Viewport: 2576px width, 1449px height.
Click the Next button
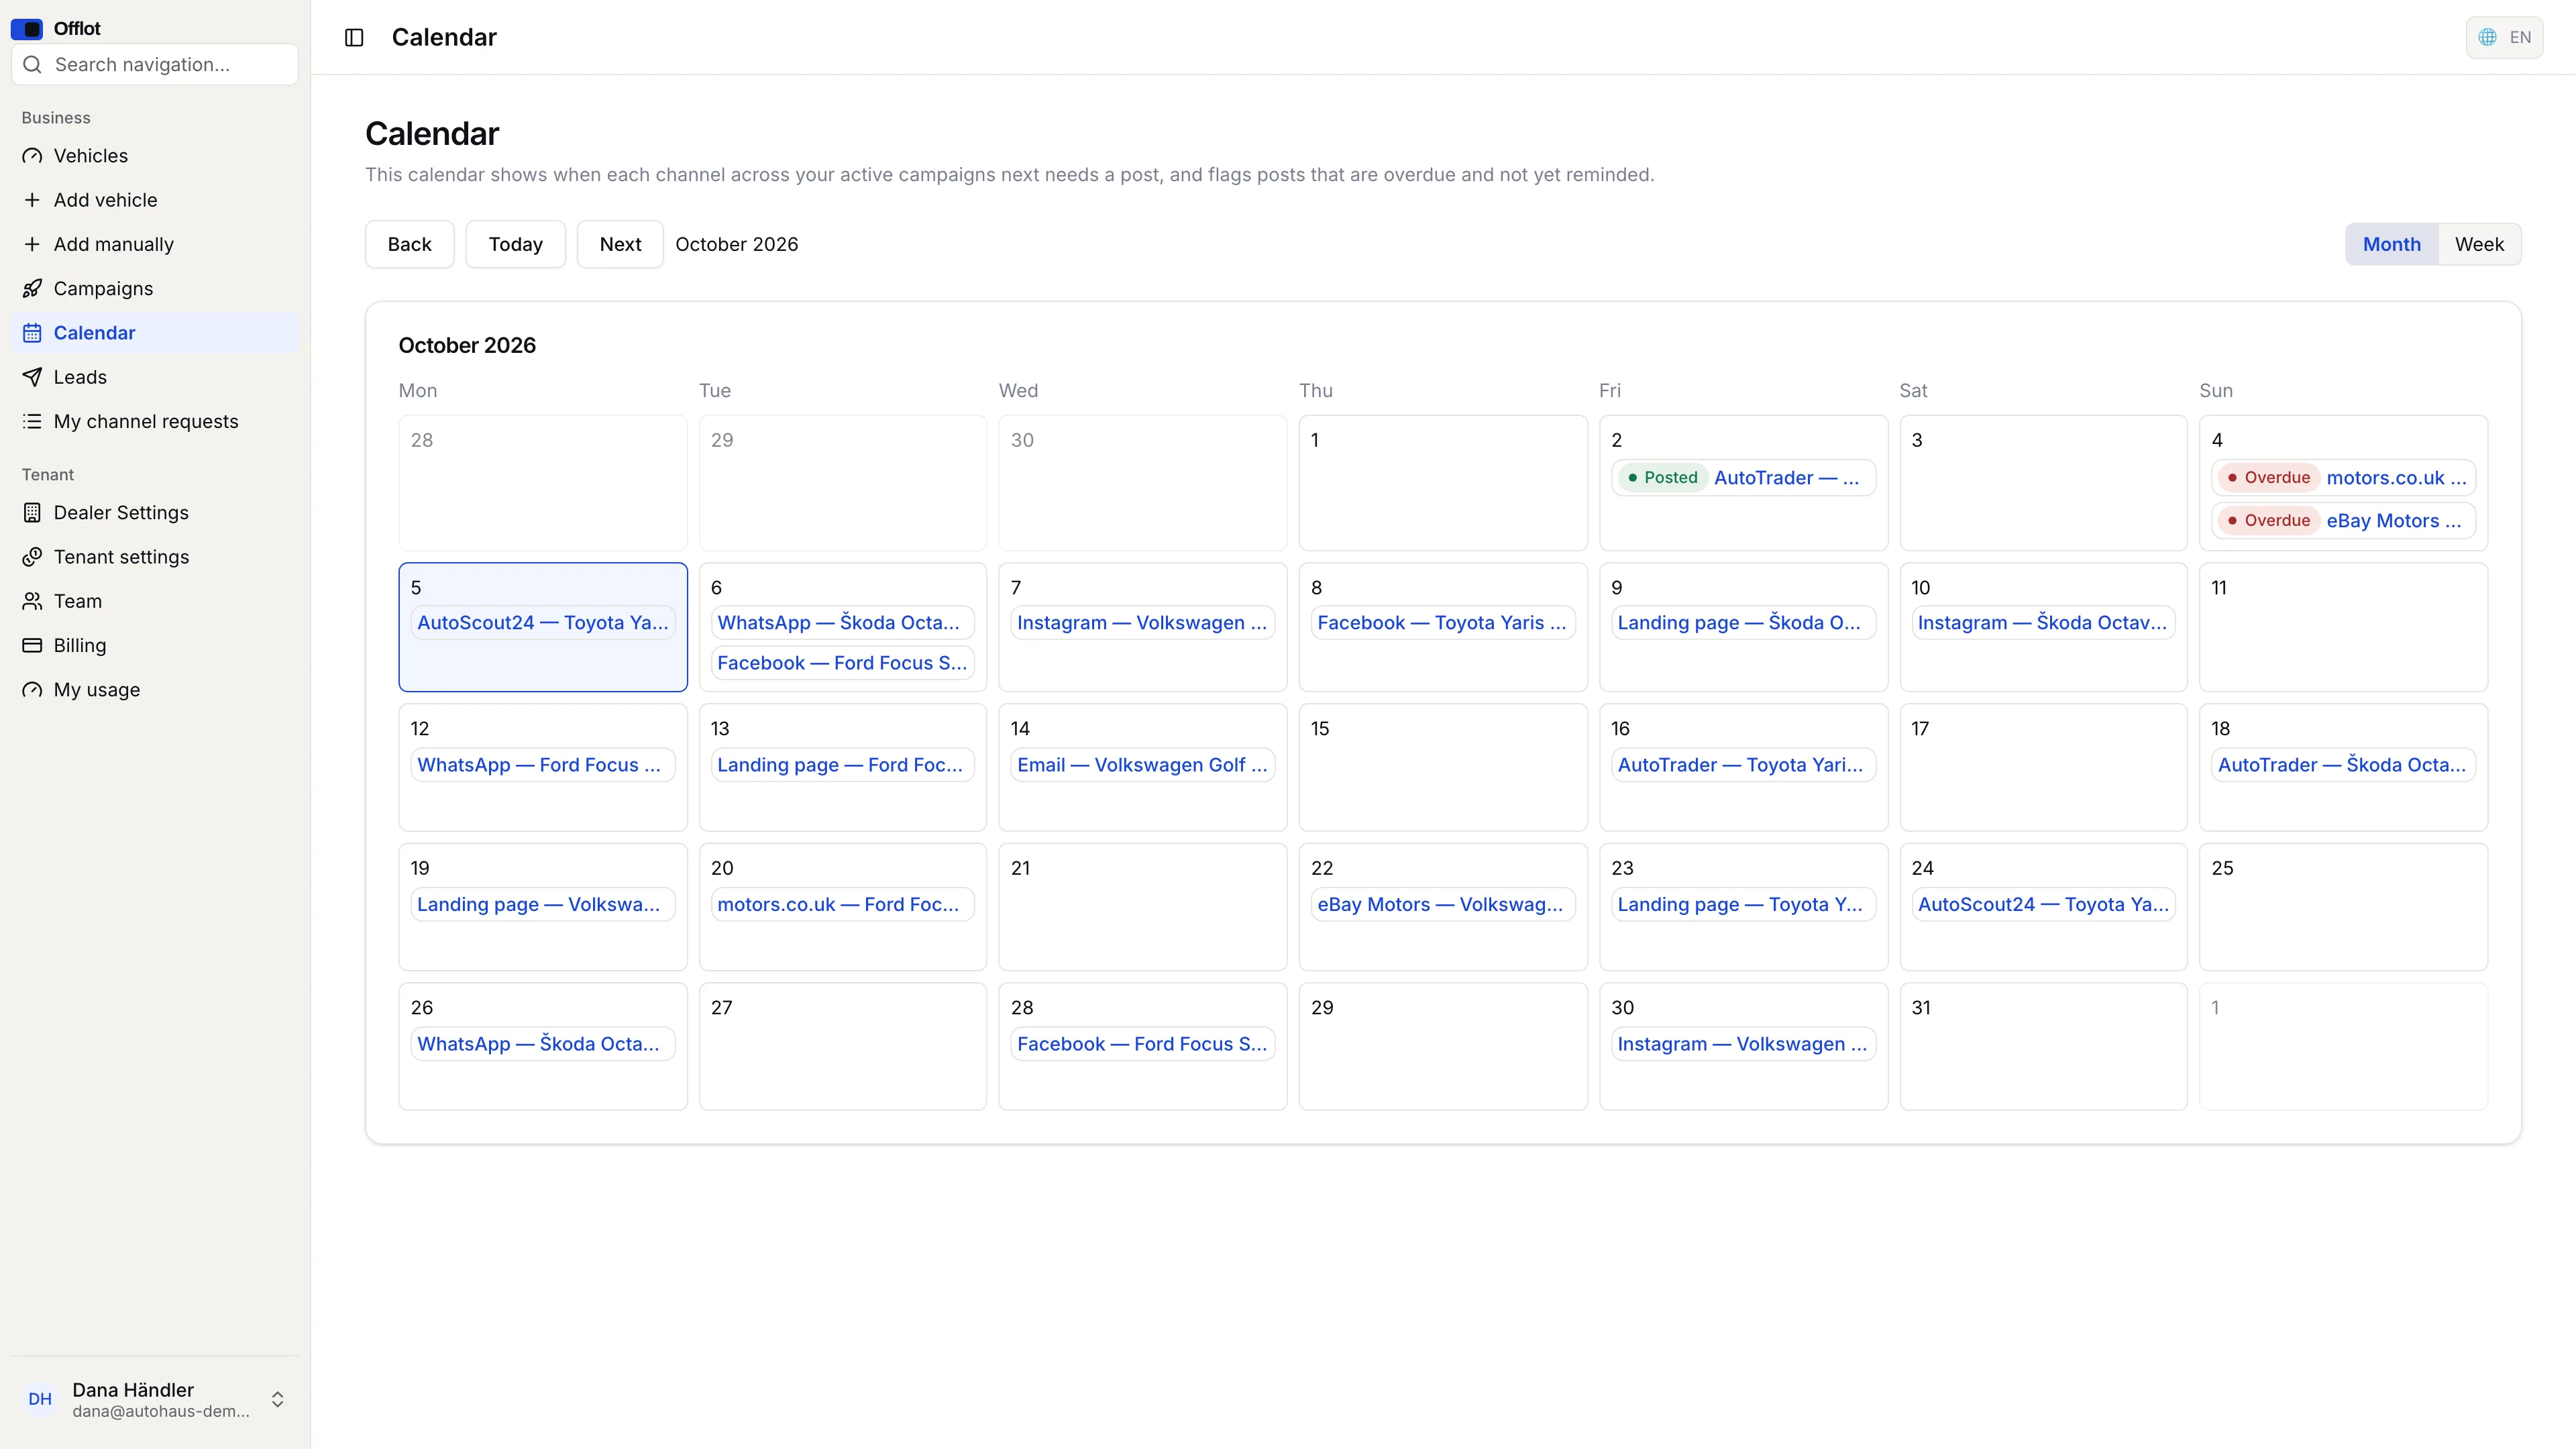(620, 244)
